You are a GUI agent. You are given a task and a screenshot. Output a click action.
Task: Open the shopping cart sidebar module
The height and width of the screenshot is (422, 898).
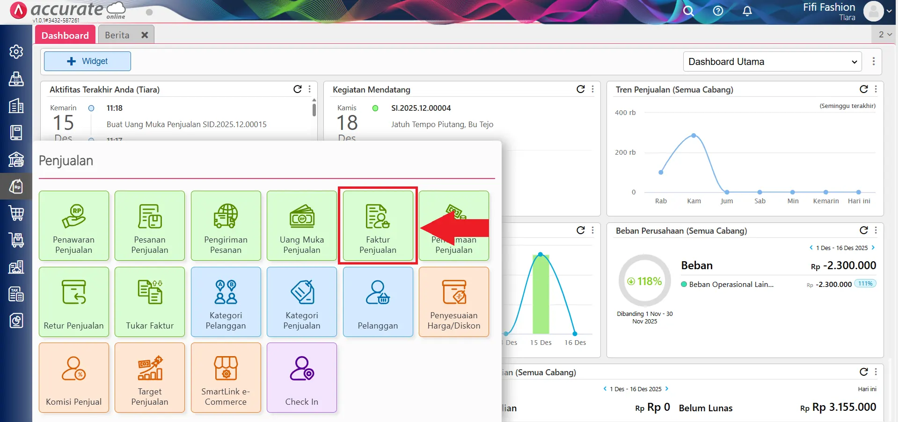coord(16,213)
